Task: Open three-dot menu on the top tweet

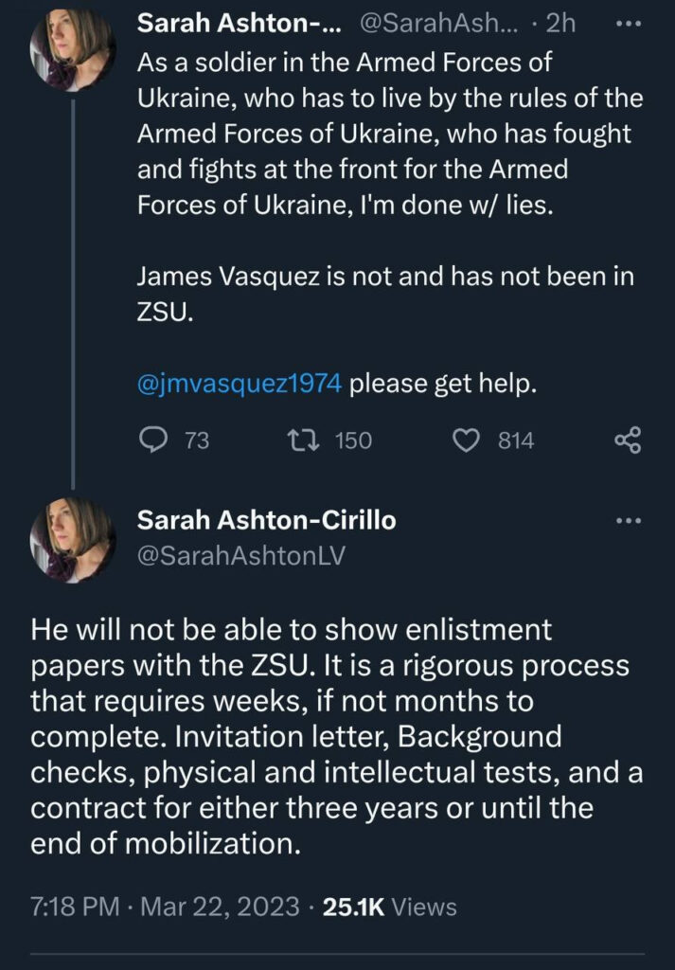Action: click(x=629, y=24)
